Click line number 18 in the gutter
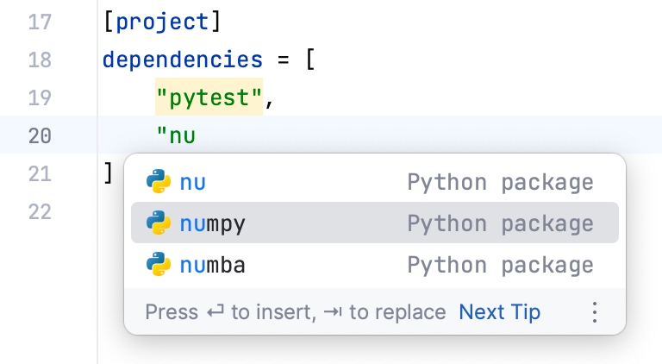This screenshot has height=364, width=662. 40,60
